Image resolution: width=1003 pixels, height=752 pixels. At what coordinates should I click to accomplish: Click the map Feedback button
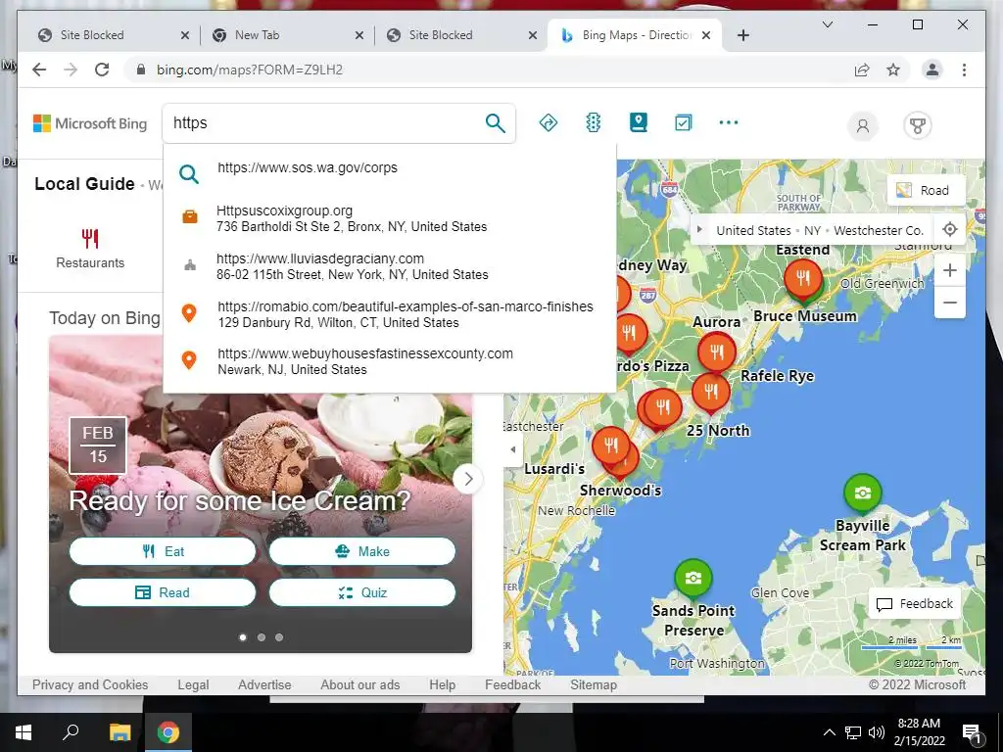[x=915, y=603]
